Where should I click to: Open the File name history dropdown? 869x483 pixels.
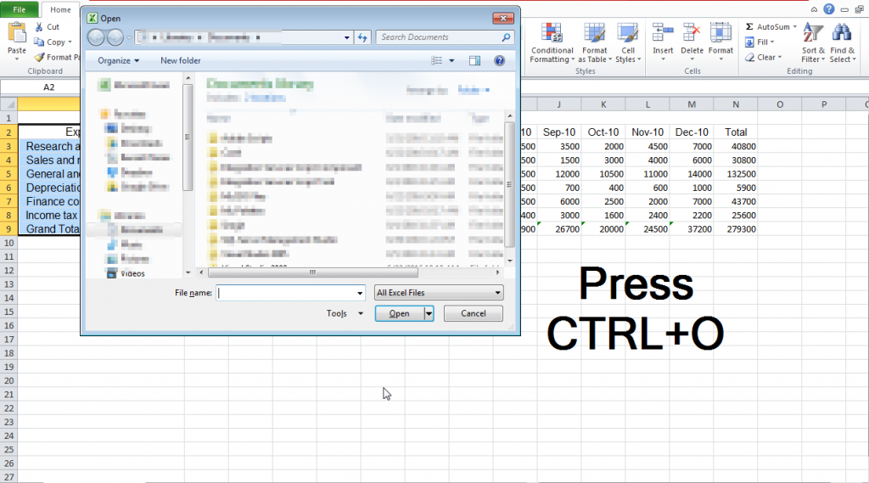coord(360,293)
